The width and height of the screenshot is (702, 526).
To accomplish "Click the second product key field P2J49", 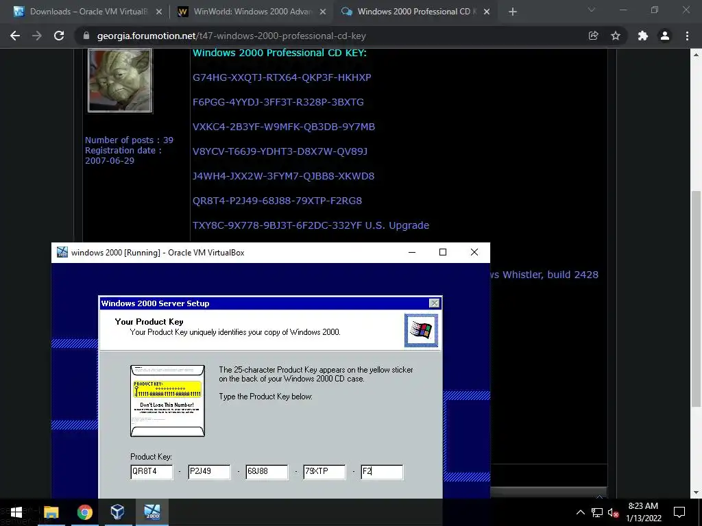I will pos(209,471).
